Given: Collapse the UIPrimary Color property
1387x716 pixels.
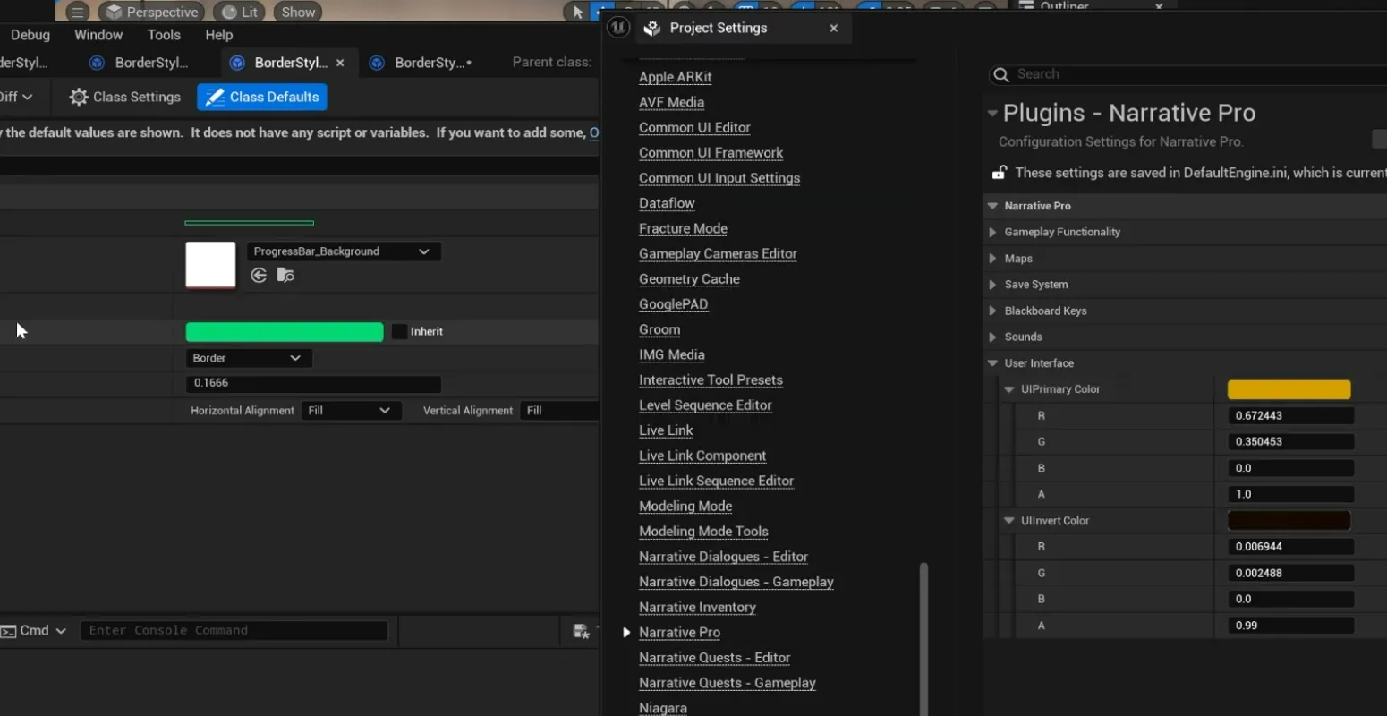Looking at the screenshot, I should click(1009, 389).
